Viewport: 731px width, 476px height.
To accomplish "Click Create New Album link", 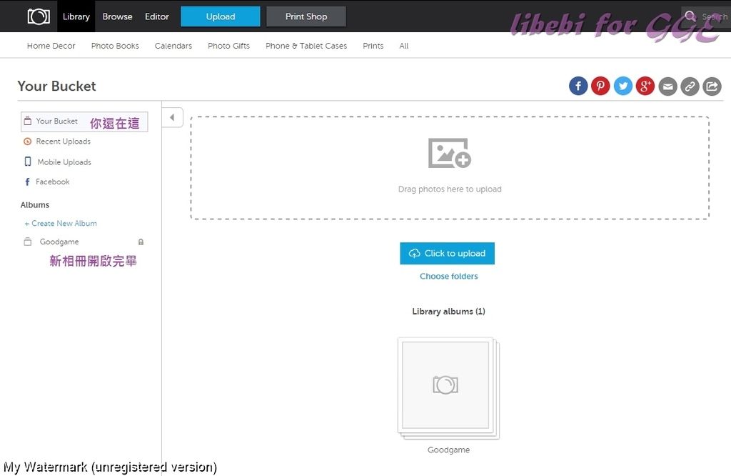I will [61, 223].
